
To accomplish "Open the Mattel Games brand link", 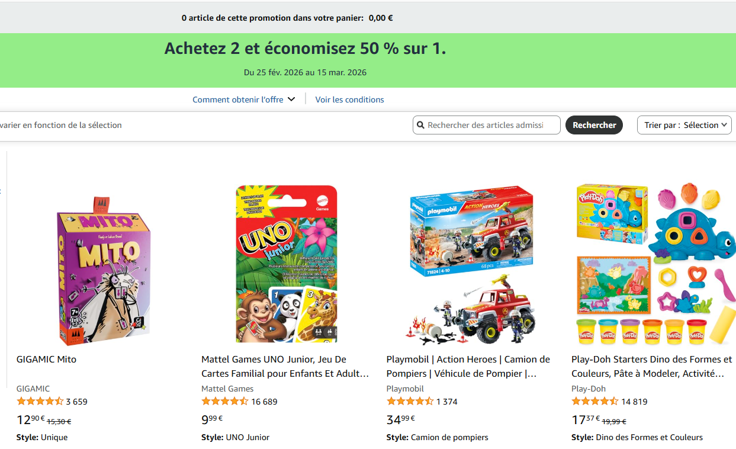I will coord(227,388).
